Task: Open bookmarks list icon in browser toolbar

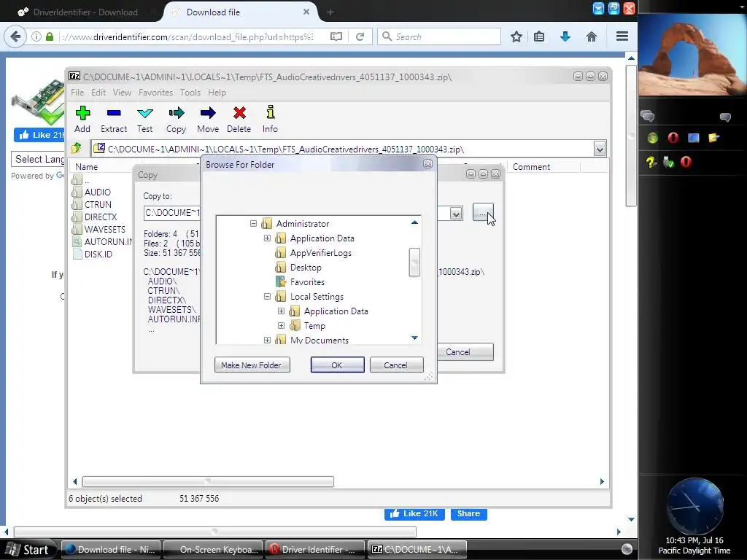Action: pyautogui.click(x=539, y=36)
